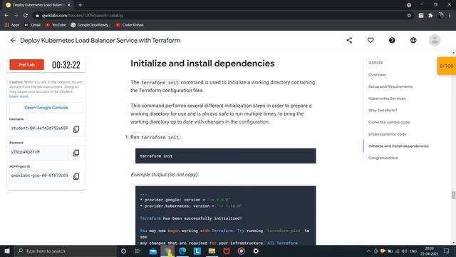456x257 pixels.
Task: Open GoogleCloudReady bookmark
Action: point(90,25)
